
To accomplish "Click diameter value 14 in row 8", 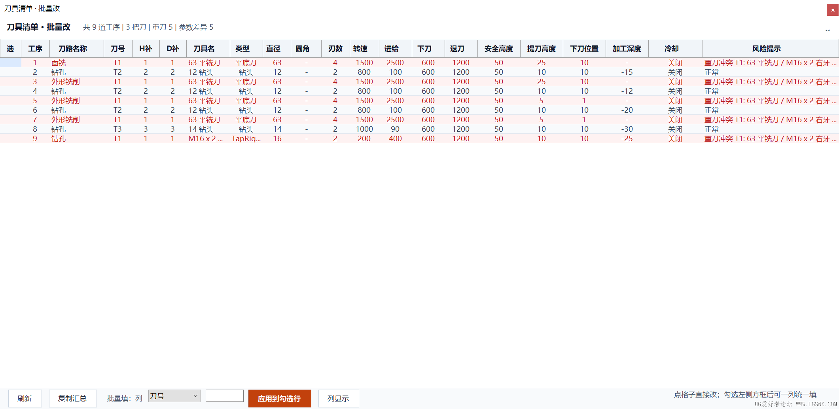I will coord(277,129).
